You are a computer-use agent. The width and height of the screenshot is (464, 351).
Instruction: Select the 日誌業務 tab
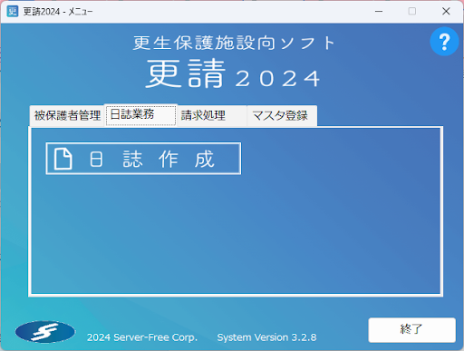tap(140, 115)
